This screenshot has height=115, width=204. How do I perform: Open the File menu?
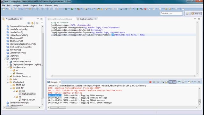tap(4, 5)
